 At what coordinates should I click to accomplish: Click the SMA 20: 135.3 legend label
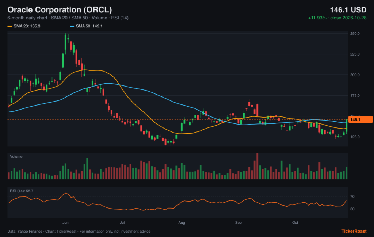[x=27, y=26]
